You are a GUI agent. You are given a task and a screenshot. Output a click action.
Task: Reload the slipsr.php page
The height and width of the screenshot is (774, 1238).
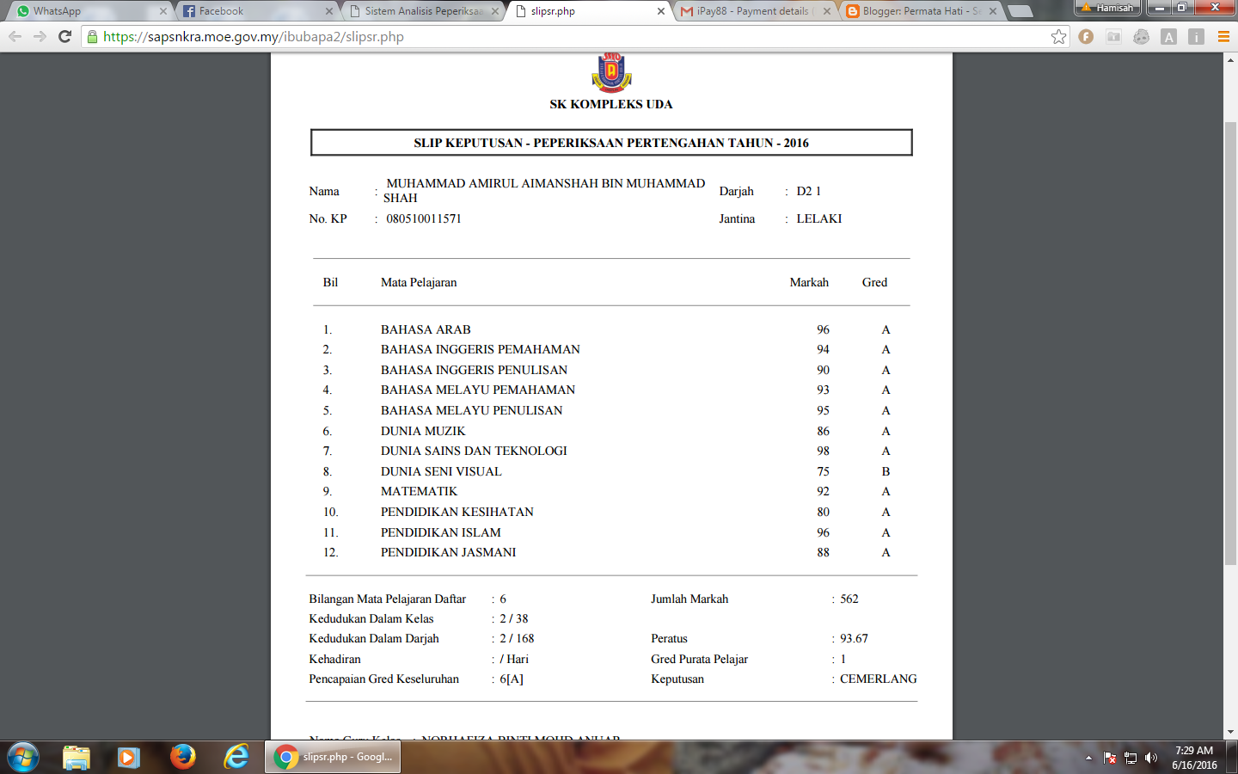[x=64, y=37]
